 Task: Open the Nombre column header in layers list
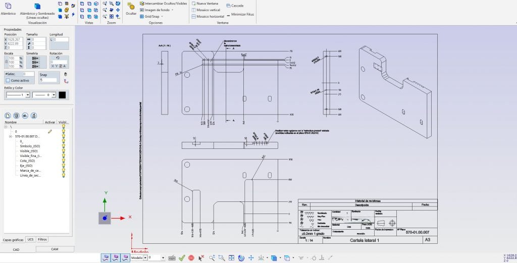[x=23, y=122]
